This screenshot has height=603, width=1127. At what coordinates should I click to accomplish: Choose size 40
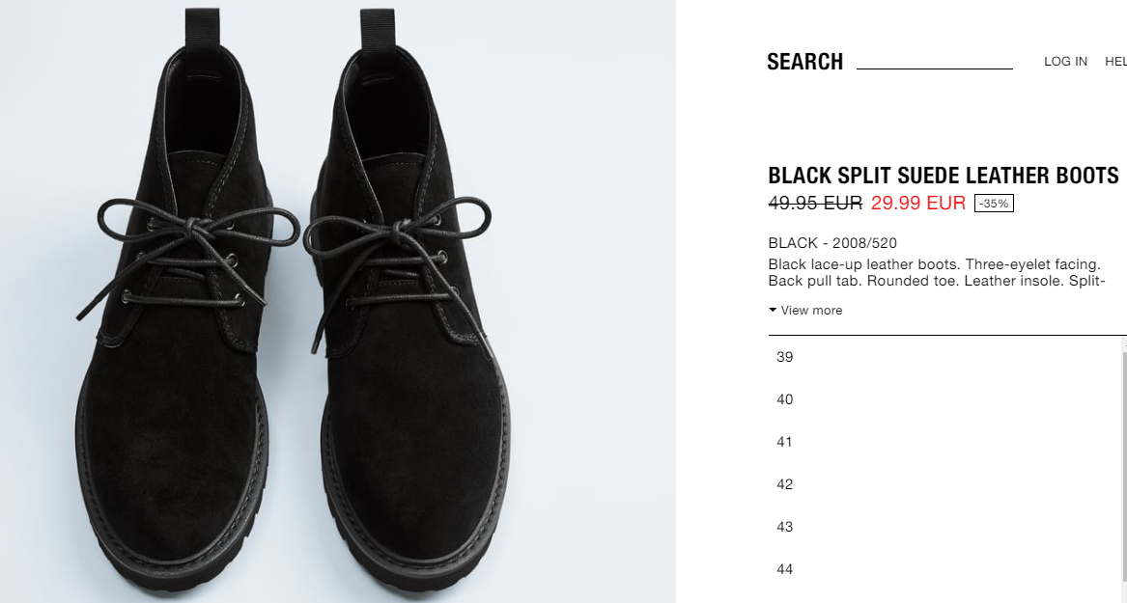[x=944, y=399]
